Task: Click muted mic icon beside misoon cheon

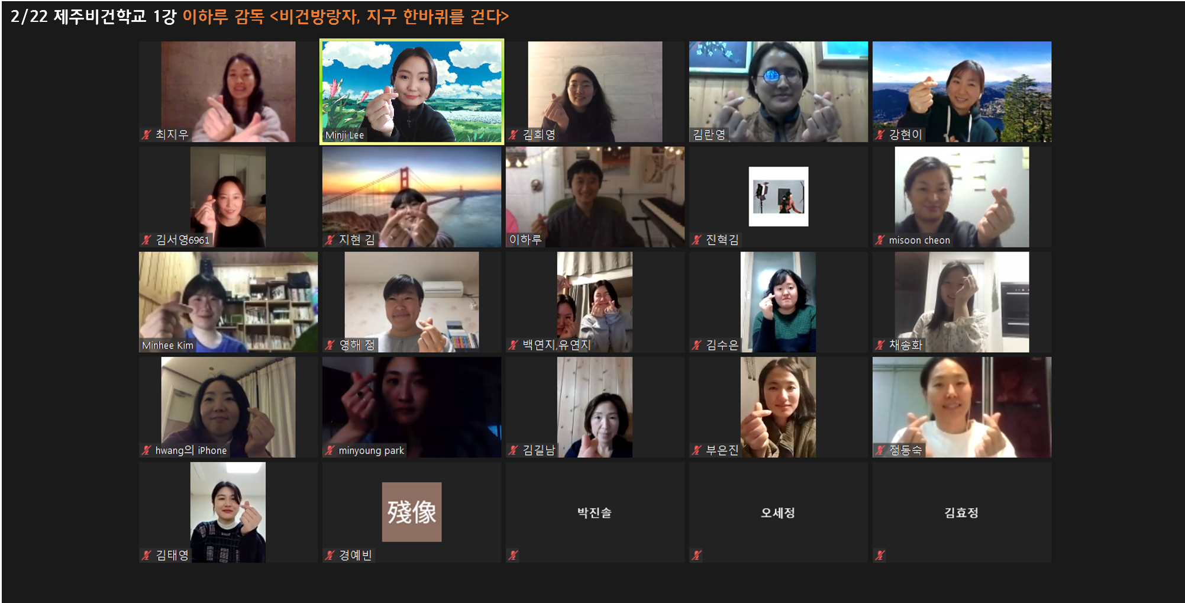Action: (880, 240)
